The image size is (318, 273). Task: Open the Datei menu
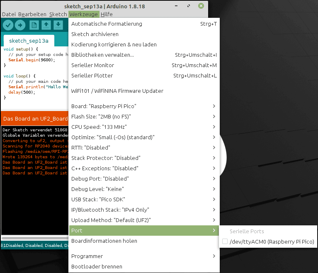click(9, 14)
